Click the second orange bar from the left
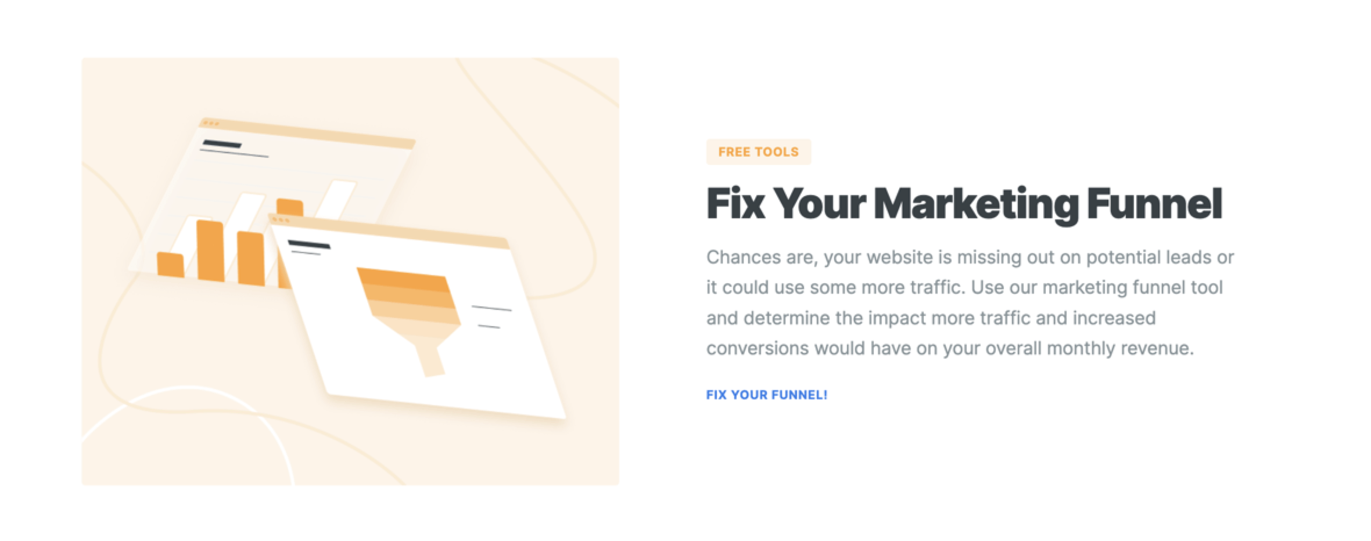Image resolution: width=1371 pixels, height=541 pixels. coord(210,251)
